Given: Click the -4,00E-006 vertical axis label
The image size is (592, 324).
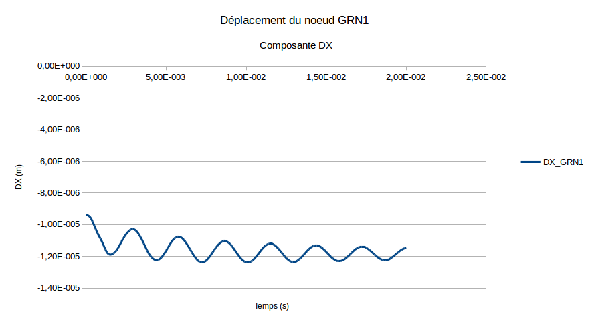Looking at the screenshot, I should pyautogui.click(x=58, y=130).
